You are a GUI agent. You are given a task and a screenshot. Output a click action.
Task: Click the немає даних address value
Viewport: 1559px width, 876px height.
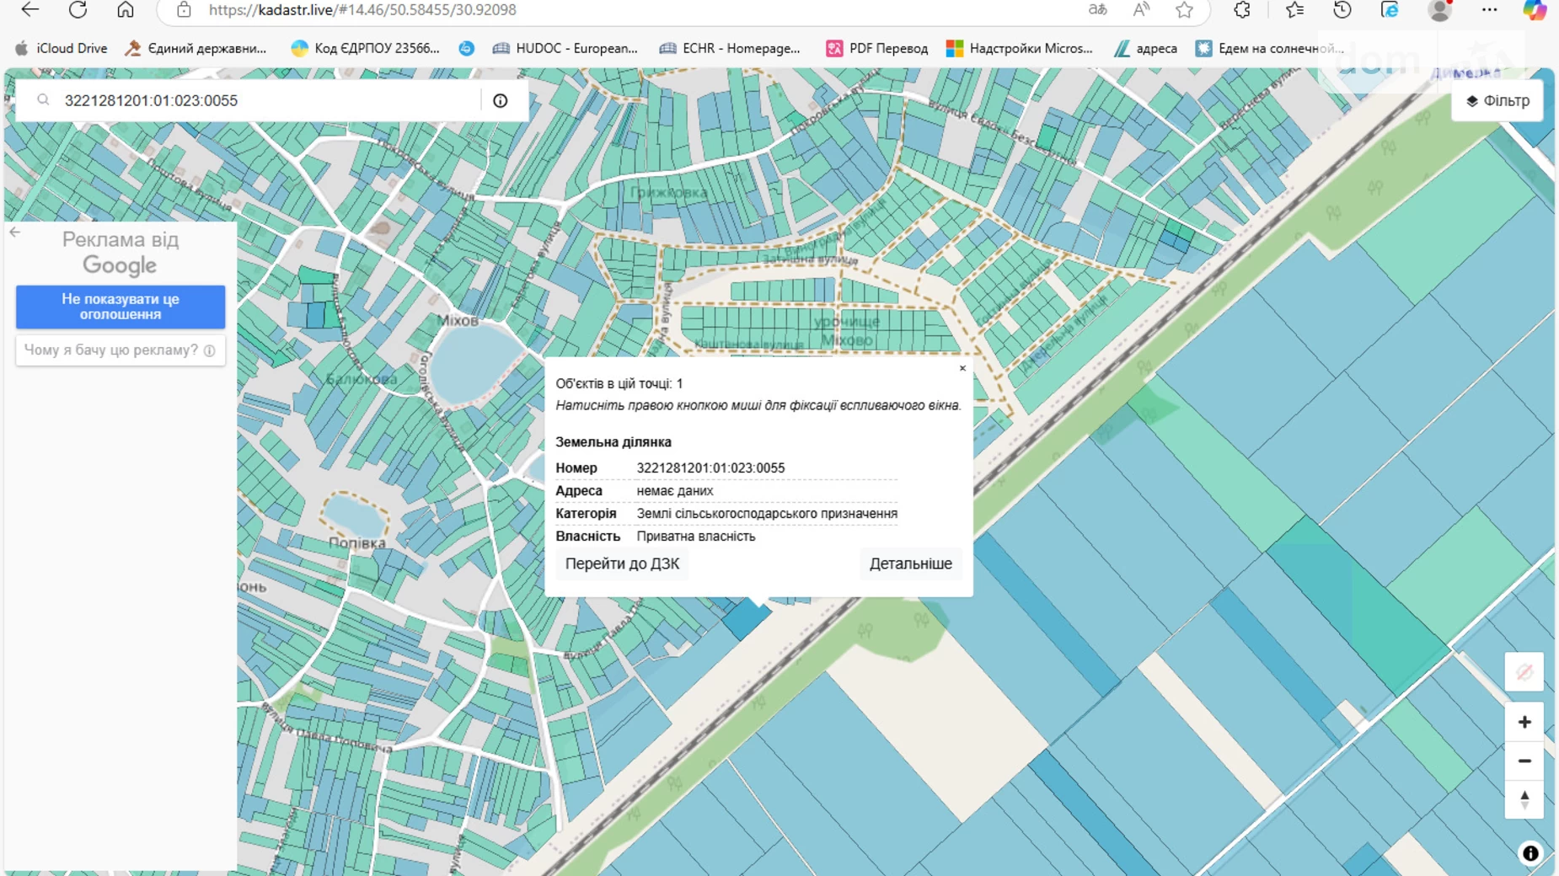tap(675, 490)
